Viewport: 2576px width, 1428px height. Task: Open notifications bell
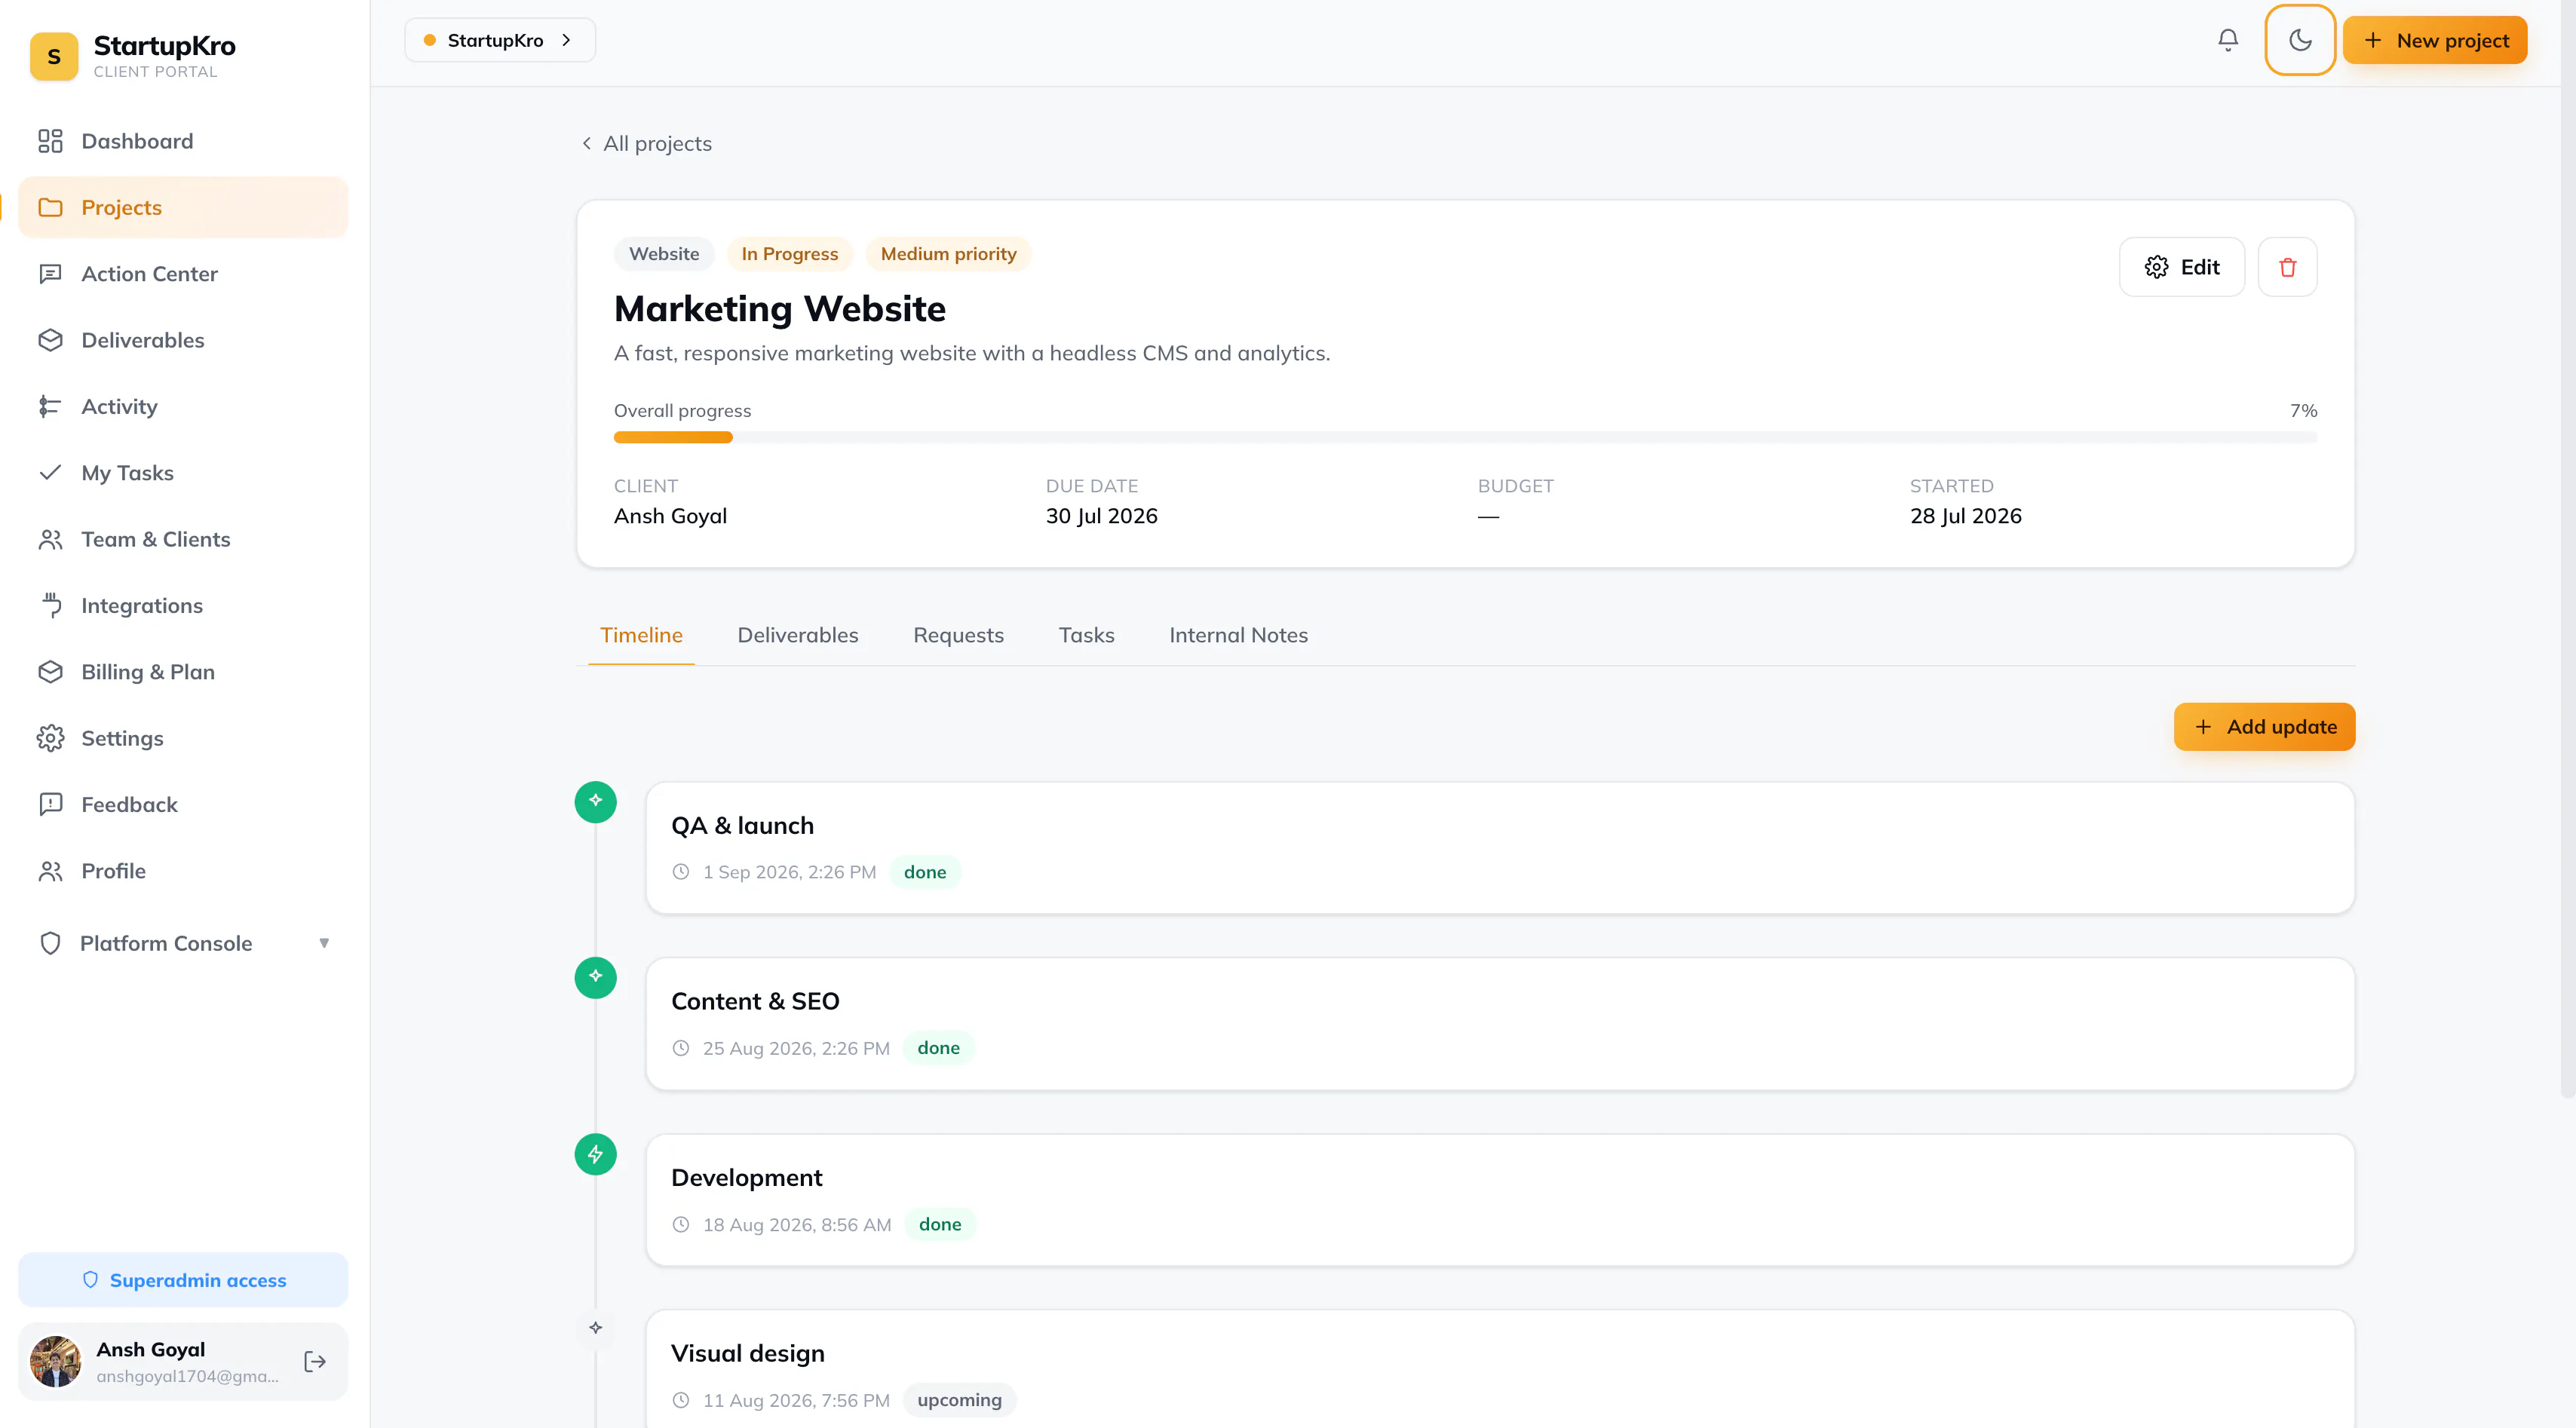pyautogui.click(x=2228, y=40)
